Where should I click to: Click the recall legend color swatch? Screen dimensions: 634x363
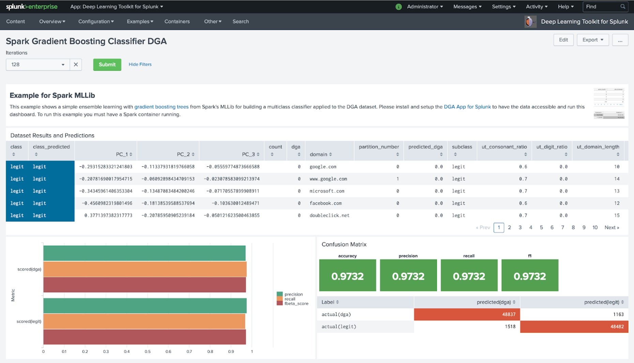(x=280, y=299)
